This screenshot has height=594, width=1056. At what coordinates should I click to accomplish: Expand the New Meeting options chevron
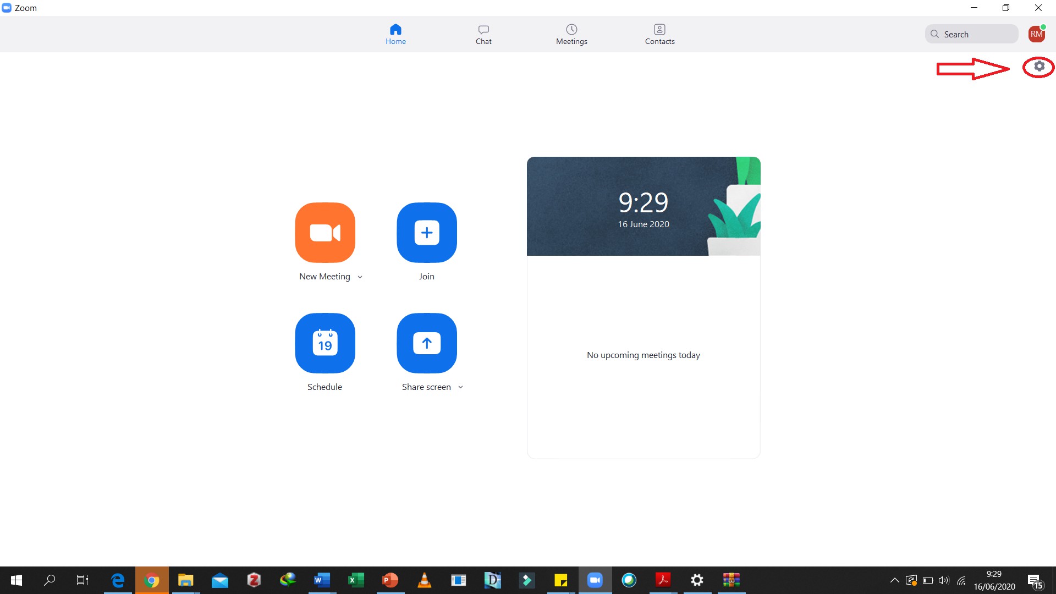coord(360,277)
